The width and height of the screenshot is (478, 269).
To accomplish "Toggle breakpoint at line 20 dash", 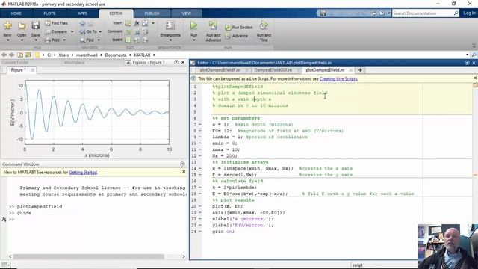I will tap(200, 206).
